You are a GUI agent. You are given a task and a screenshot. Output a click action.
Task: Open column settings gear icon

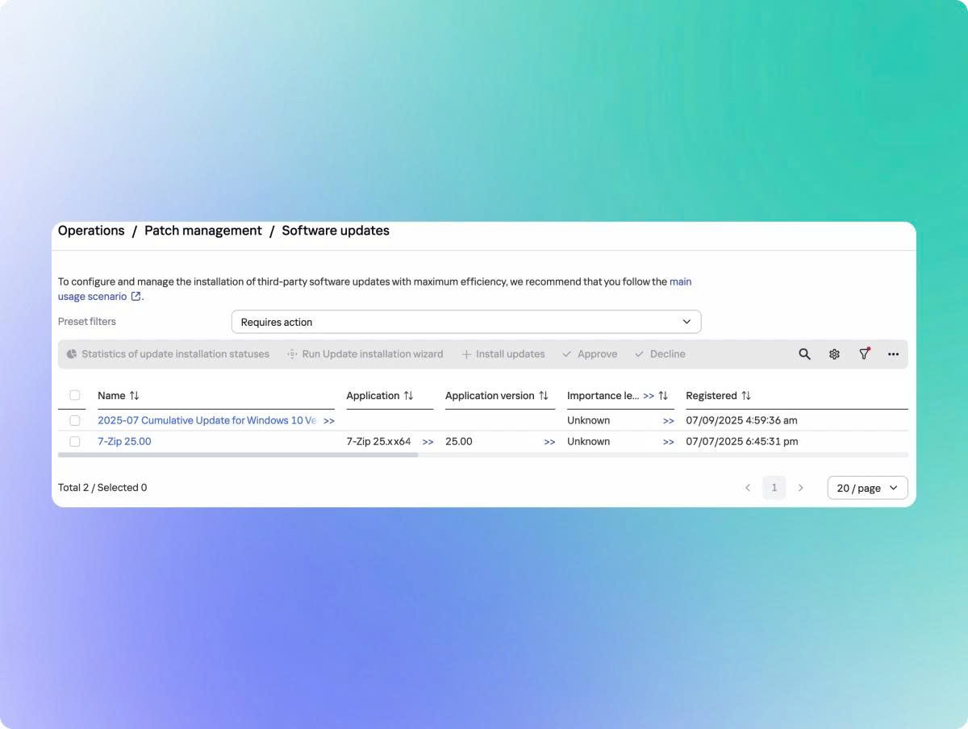coord(834,354)
